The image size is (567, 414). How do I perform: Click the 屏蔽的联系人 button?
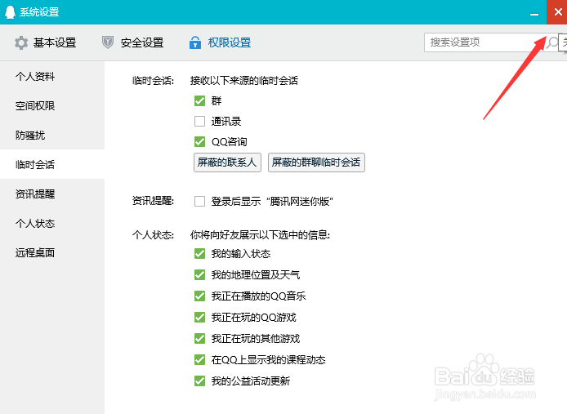(x=227, y=162)
